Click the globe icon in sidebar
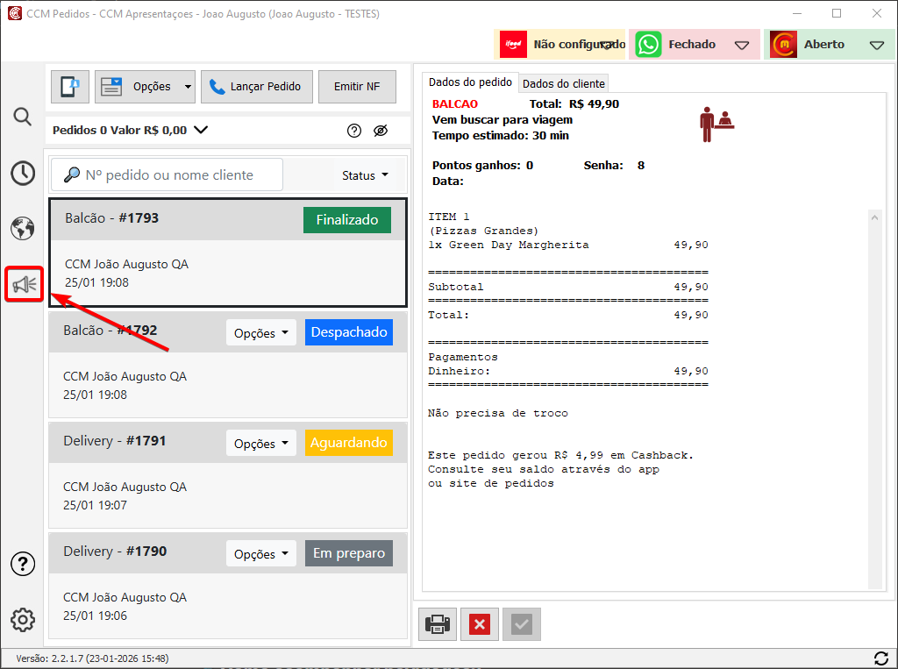Viewport: 898px width, 669px height. point(23,229)
